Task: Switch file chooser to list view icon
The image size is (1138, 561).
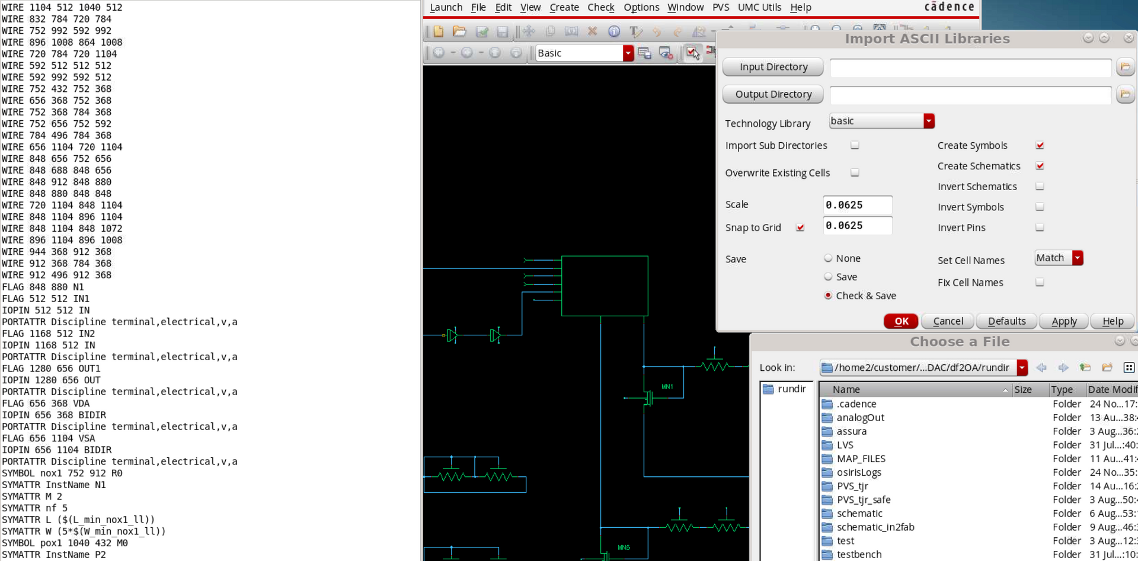Action: 1129,368
